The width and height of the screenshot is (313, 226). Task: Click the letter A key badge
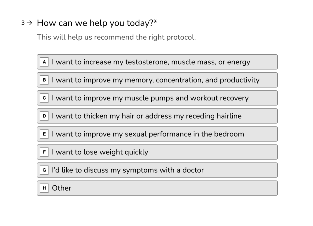[44, 62]
